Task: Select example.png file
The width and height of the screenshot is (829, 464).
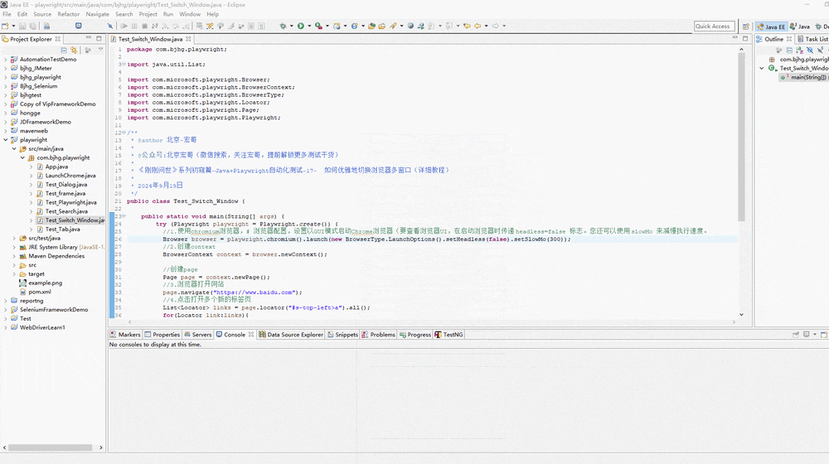Action: [45, 283]
